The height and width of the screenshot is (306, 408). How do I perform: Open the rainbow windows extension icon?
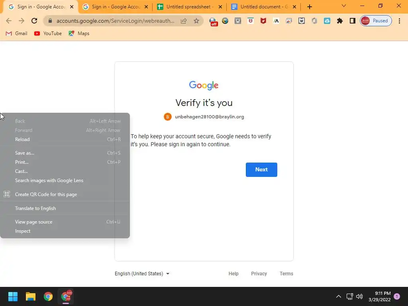coord(289,21)
